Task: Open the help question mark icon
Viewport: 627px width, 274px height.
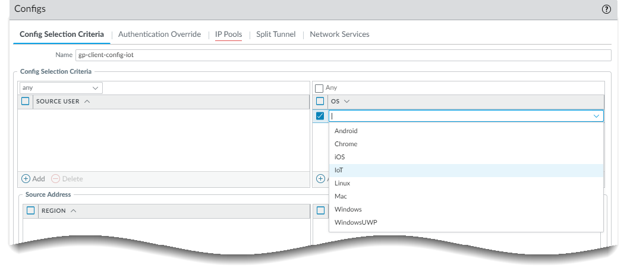Action: [606, 10]
